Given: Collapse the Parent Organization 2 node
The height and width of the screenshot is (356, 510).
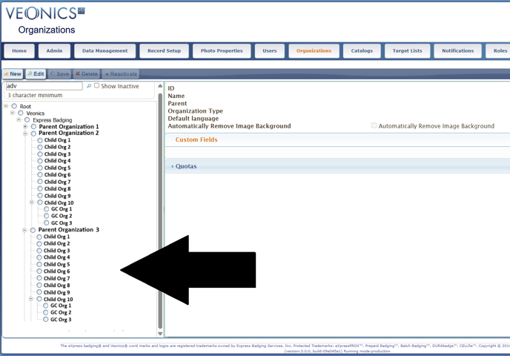Looking at the screenshot, I should [x=25, y=133].
